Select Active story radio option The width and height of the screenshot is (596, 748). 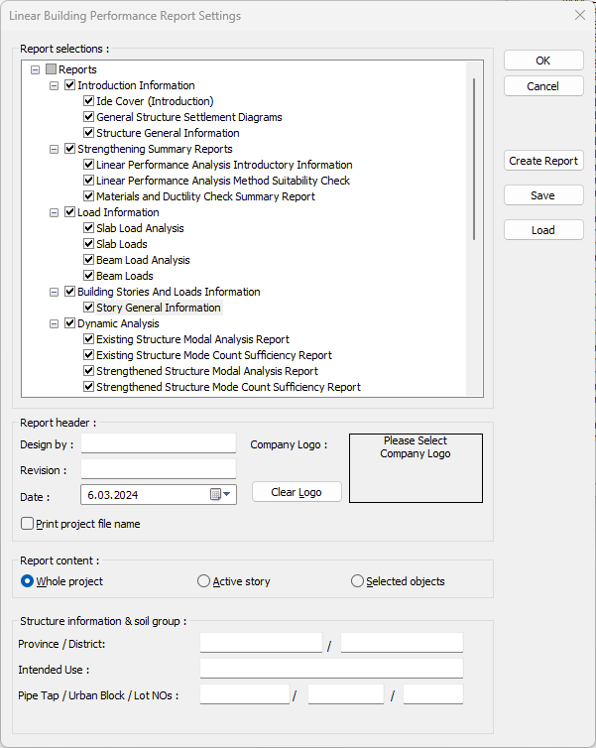[x=203, y=581]
